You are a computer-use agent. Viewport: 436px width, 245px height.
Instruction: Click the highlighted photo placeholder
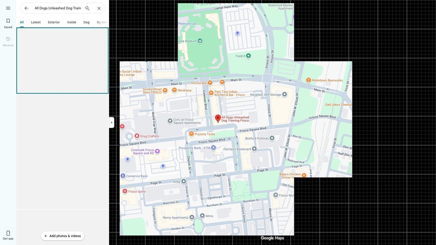(x=62, y=61)
